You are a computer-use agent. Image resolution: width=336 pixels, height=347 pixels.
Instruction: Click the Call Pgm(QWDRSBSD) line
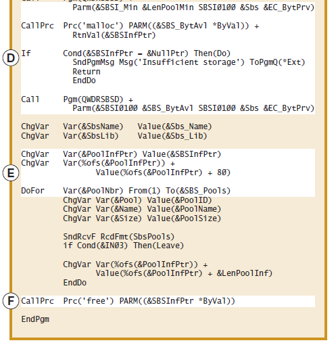click(x=77, y=99)
